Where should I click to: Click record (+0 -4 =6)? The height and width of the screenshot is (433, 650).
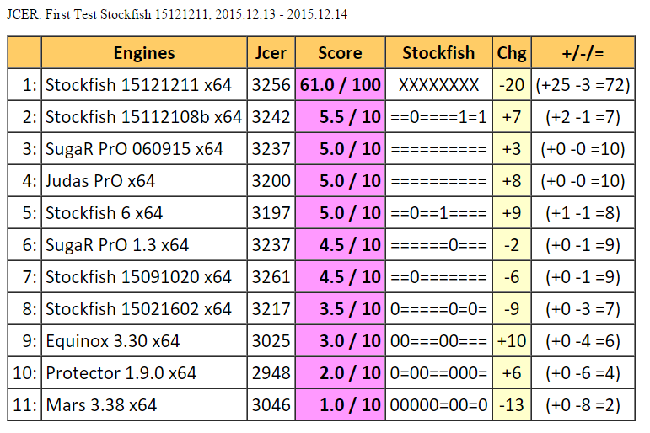click(583, 341)
